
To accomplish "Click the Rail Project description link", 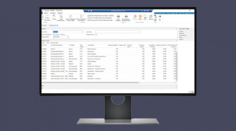I will pyautogui.click(x=59, y=35).
